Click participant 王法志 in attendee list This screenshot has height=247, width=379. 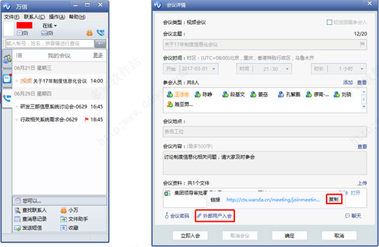(178, 95)
